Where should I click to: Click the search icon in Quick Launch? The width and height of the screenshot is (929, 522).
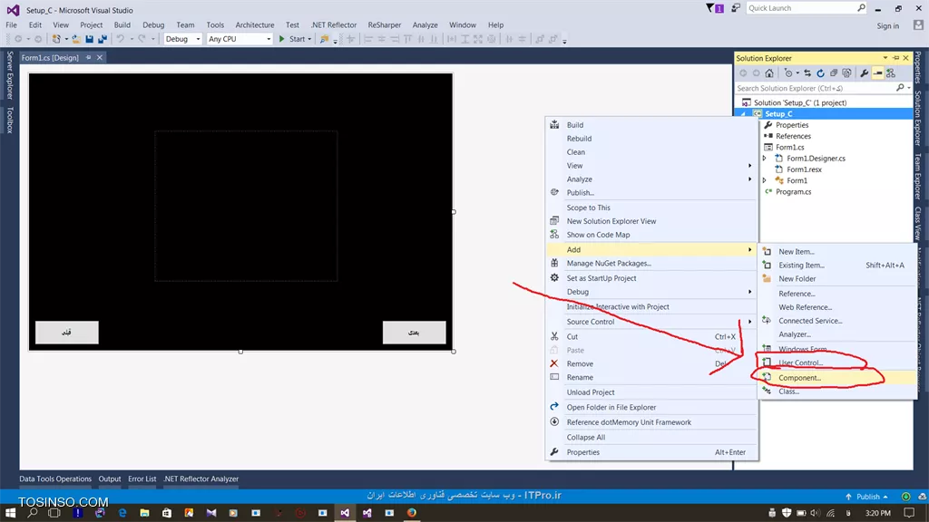click(862, 7)
